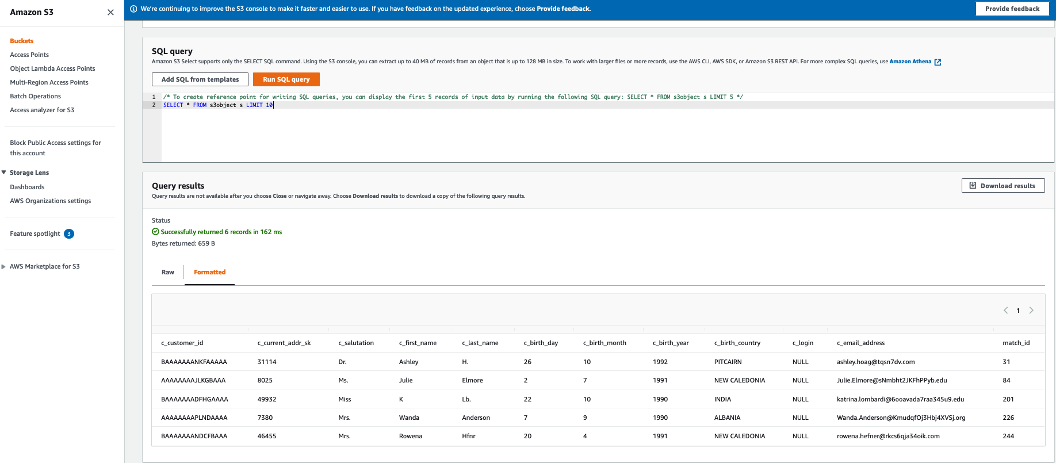The width and height of the screenshot is (1056, 463).
Task: Click the email Julie.Elmore@sNmbht2JKFhPPyb.edu
Action: point(892,380)
